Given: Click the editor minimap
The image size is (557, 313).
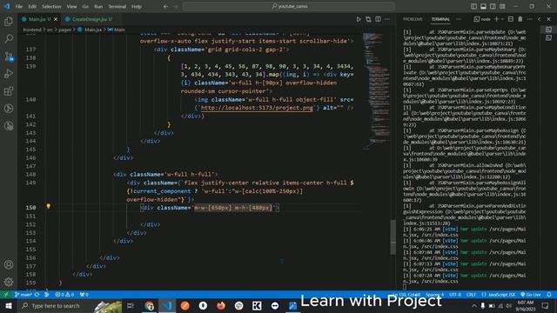Looking at the screenshot, I should pyautogui.click(x=376, y=90).
